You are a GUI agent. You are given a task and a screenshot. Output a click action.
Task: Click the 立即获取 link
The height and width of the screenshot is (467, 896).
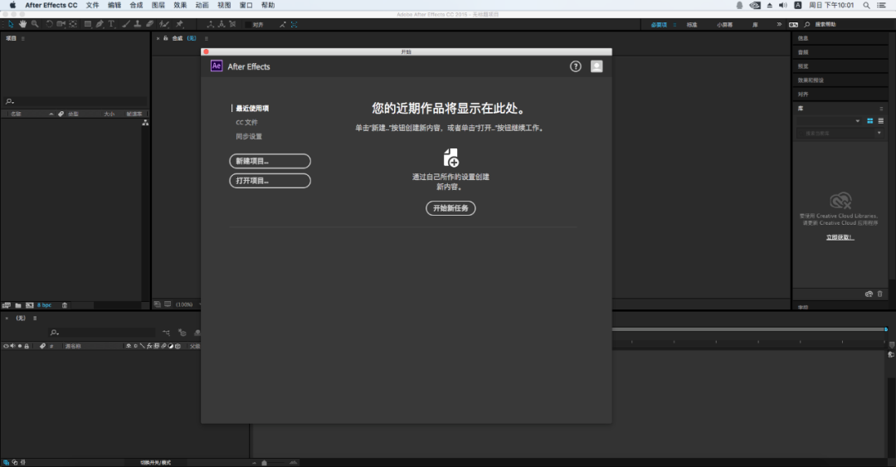(840, 237)
